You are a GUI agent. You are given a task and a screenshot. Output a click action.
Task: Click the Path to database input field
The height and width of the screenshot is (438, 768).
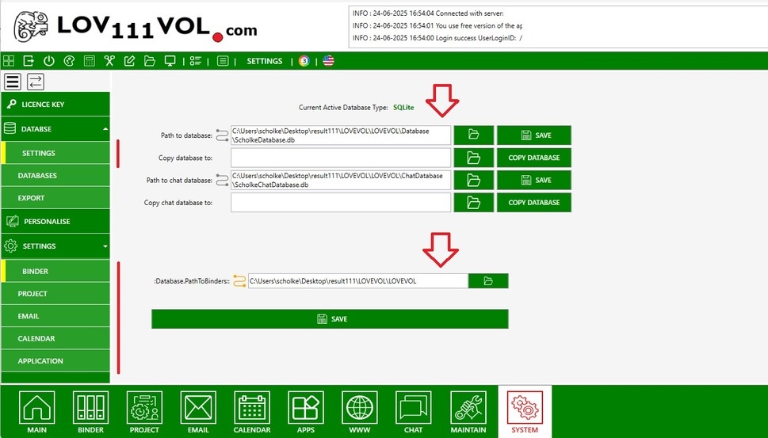340,135
